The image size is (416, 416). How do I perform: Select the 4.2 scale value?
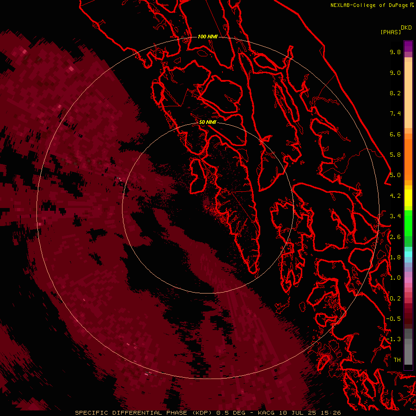395,196
